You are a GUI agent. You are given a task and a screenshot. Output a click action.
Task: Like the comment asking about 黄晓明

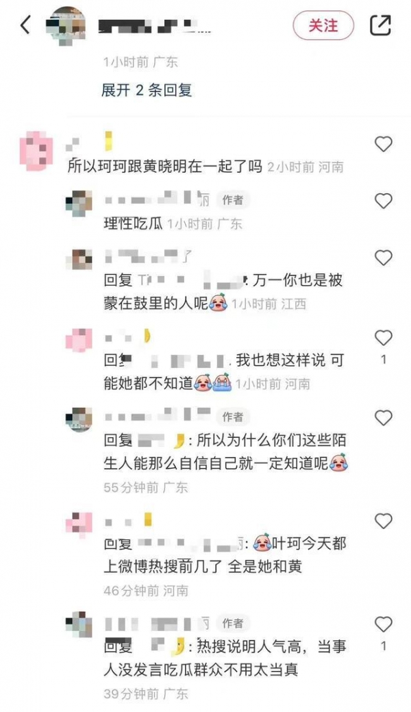384,144
